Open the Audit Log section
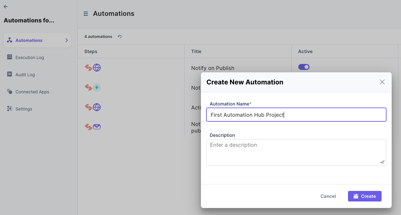 coord(25,75)
